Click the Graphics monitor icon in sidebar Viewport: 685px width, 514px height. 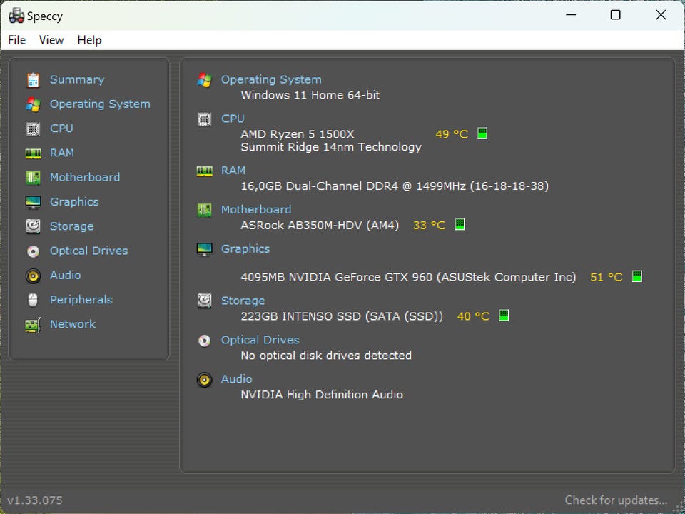[33, 202]
